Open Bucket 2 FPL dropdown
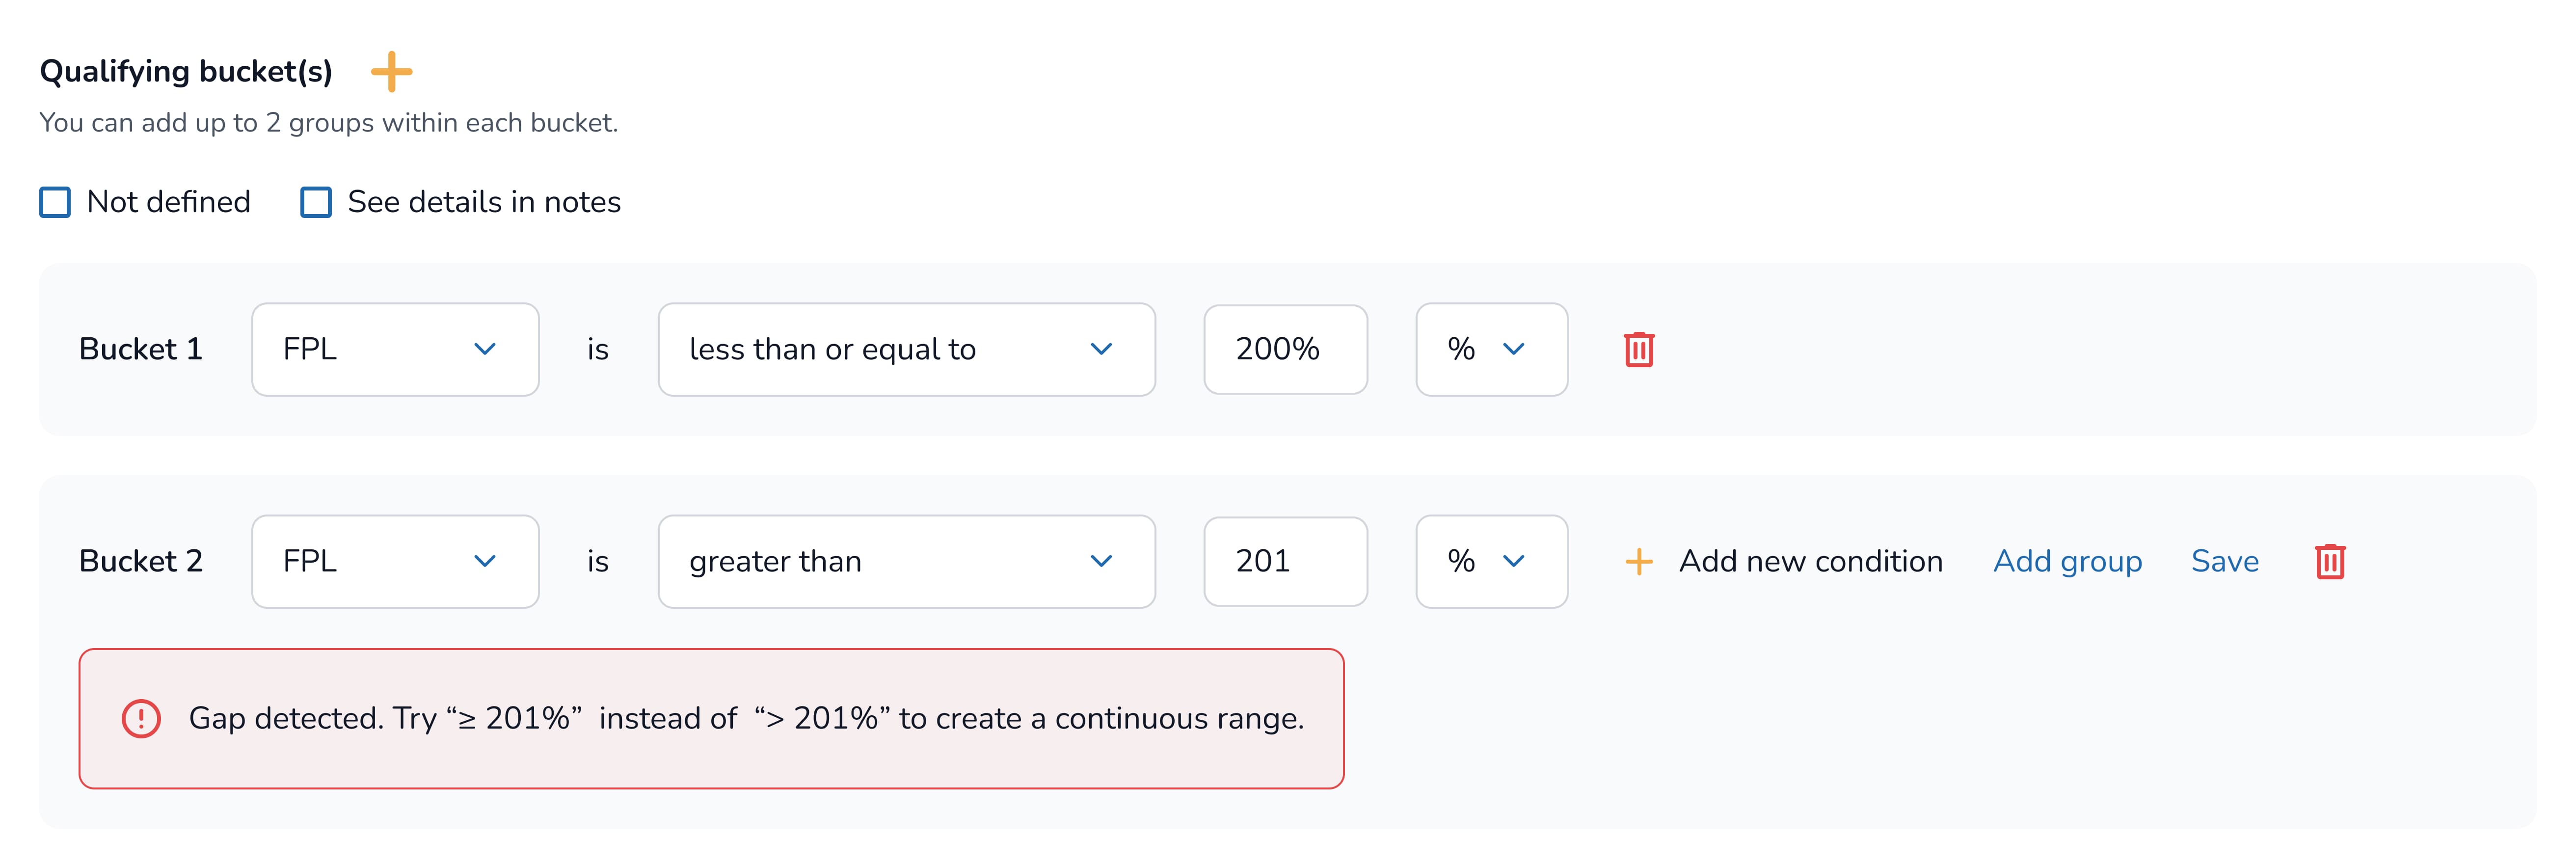2576x868 pixels. pos(395,562)
